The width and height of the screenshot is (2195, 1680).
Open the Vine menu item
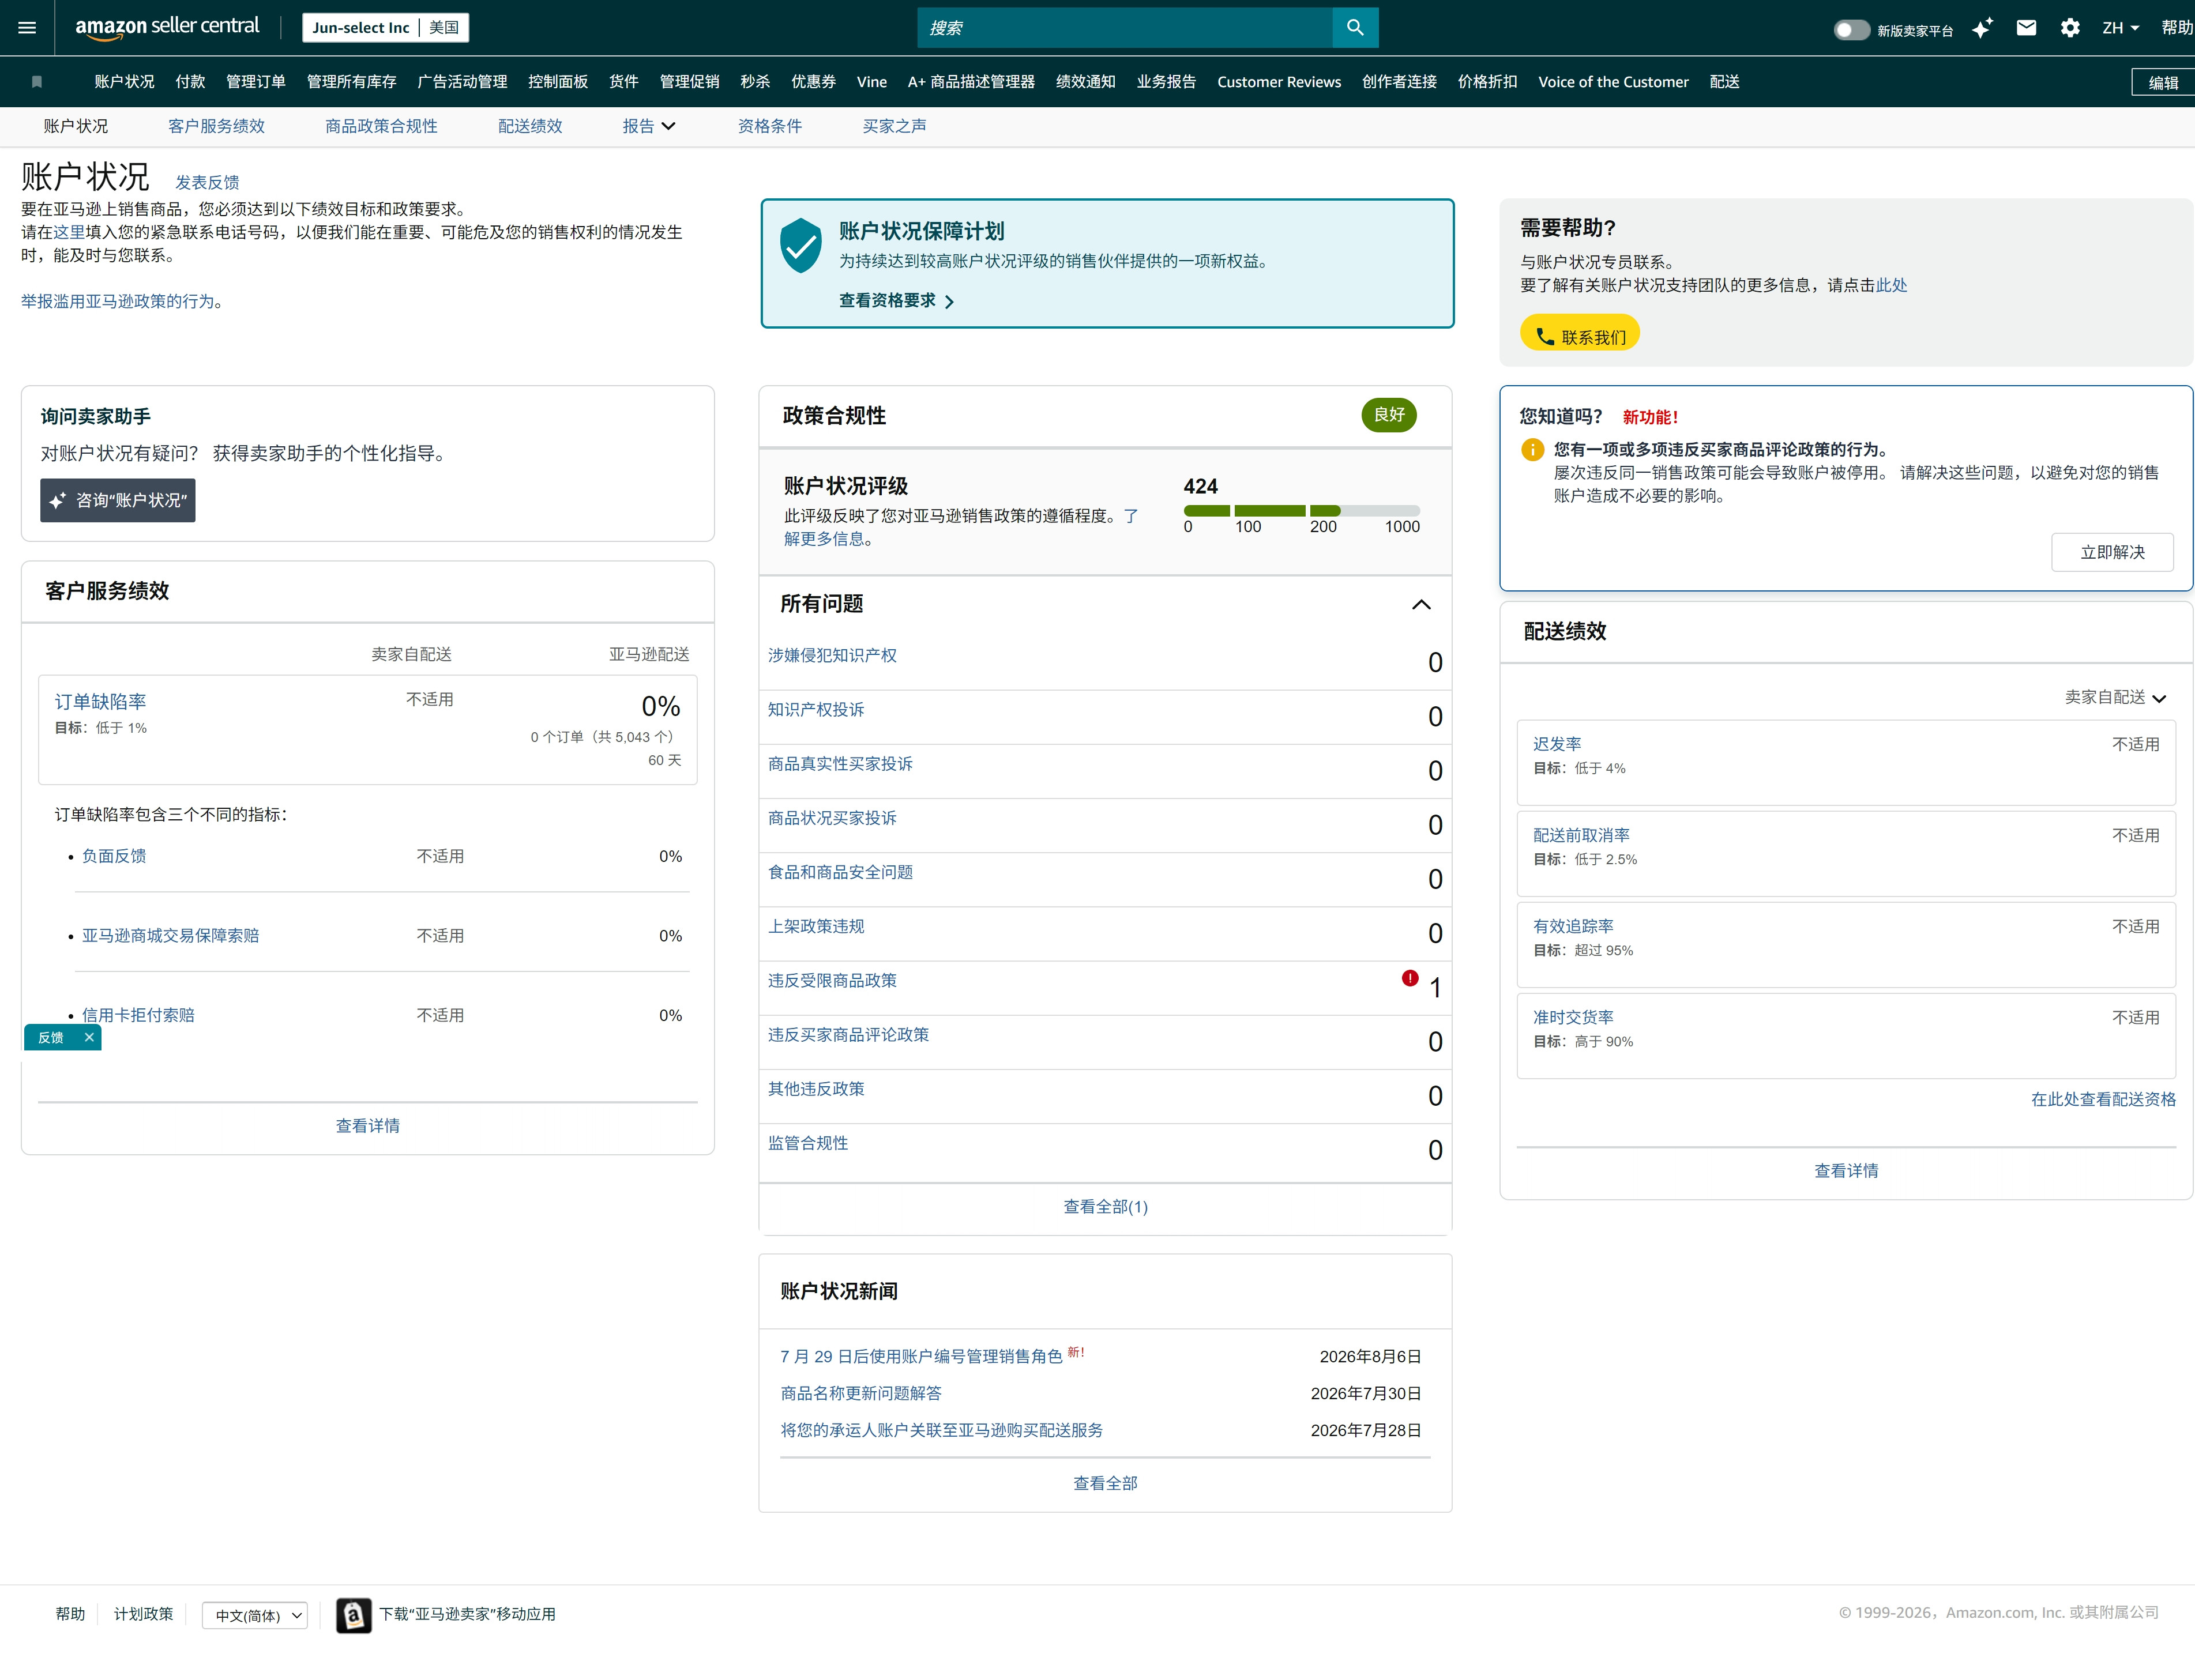871,82
